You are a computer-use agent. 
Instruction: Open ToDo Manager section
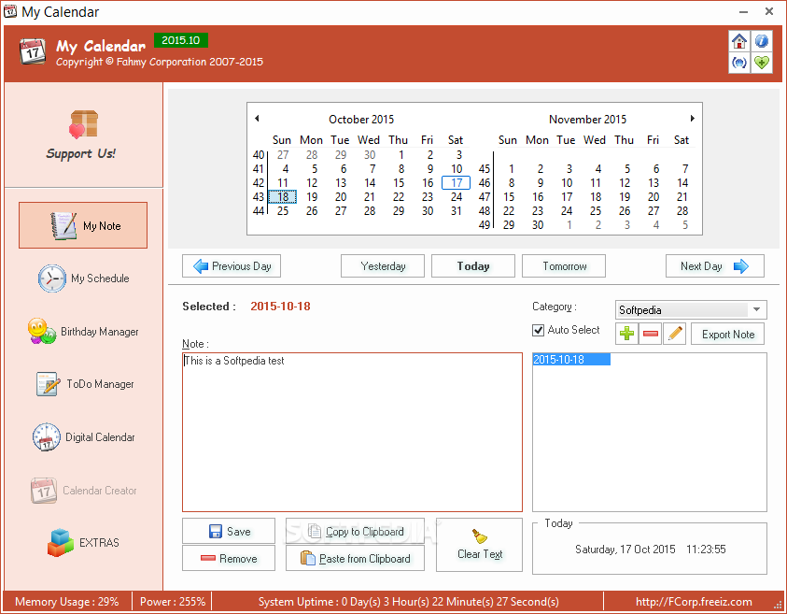[83, 384]
